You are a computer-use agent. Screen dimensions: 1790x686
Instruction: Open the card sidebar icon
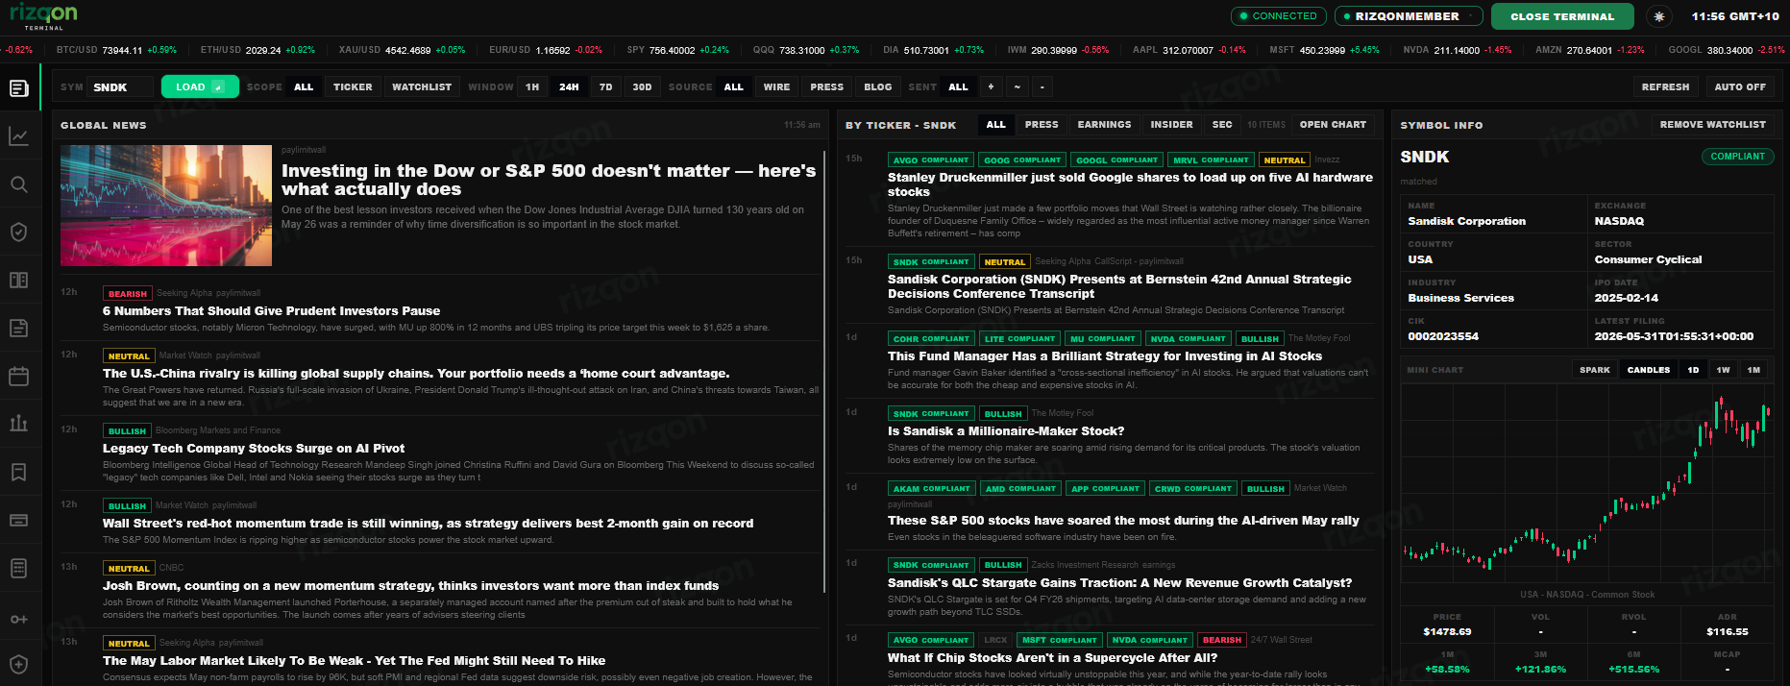(x=18, y=520)
